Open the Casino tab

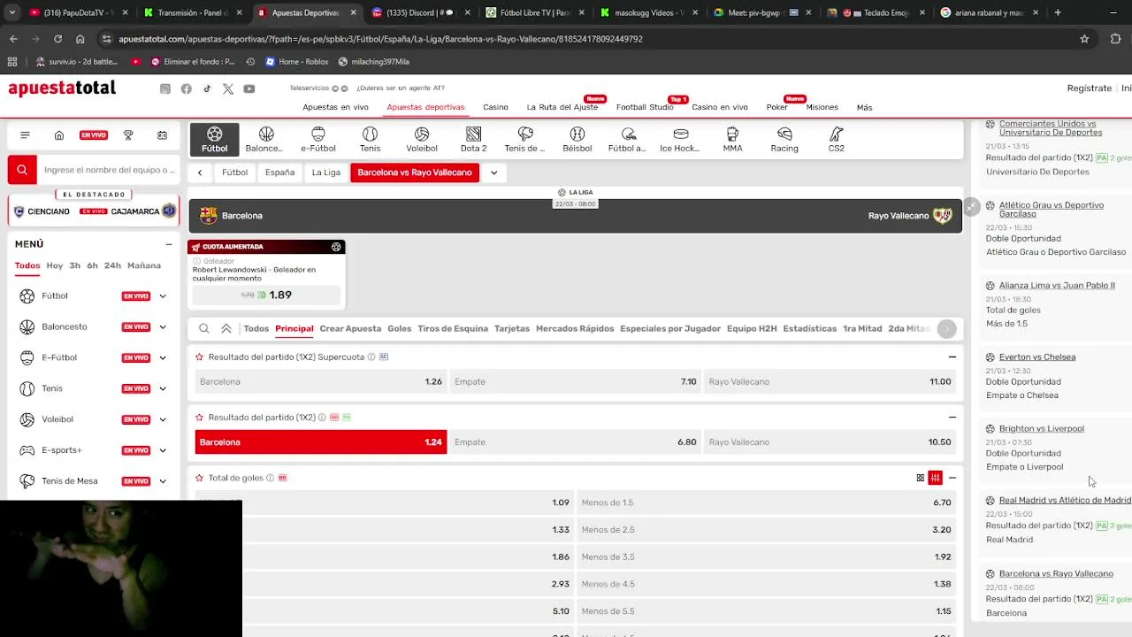pyautogui.click(x=495, y=107)
